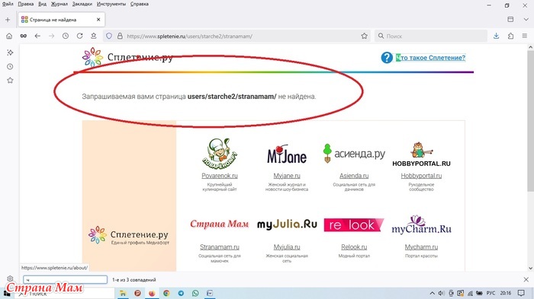Click the Поиск search box in toolbar

(431, 36)
